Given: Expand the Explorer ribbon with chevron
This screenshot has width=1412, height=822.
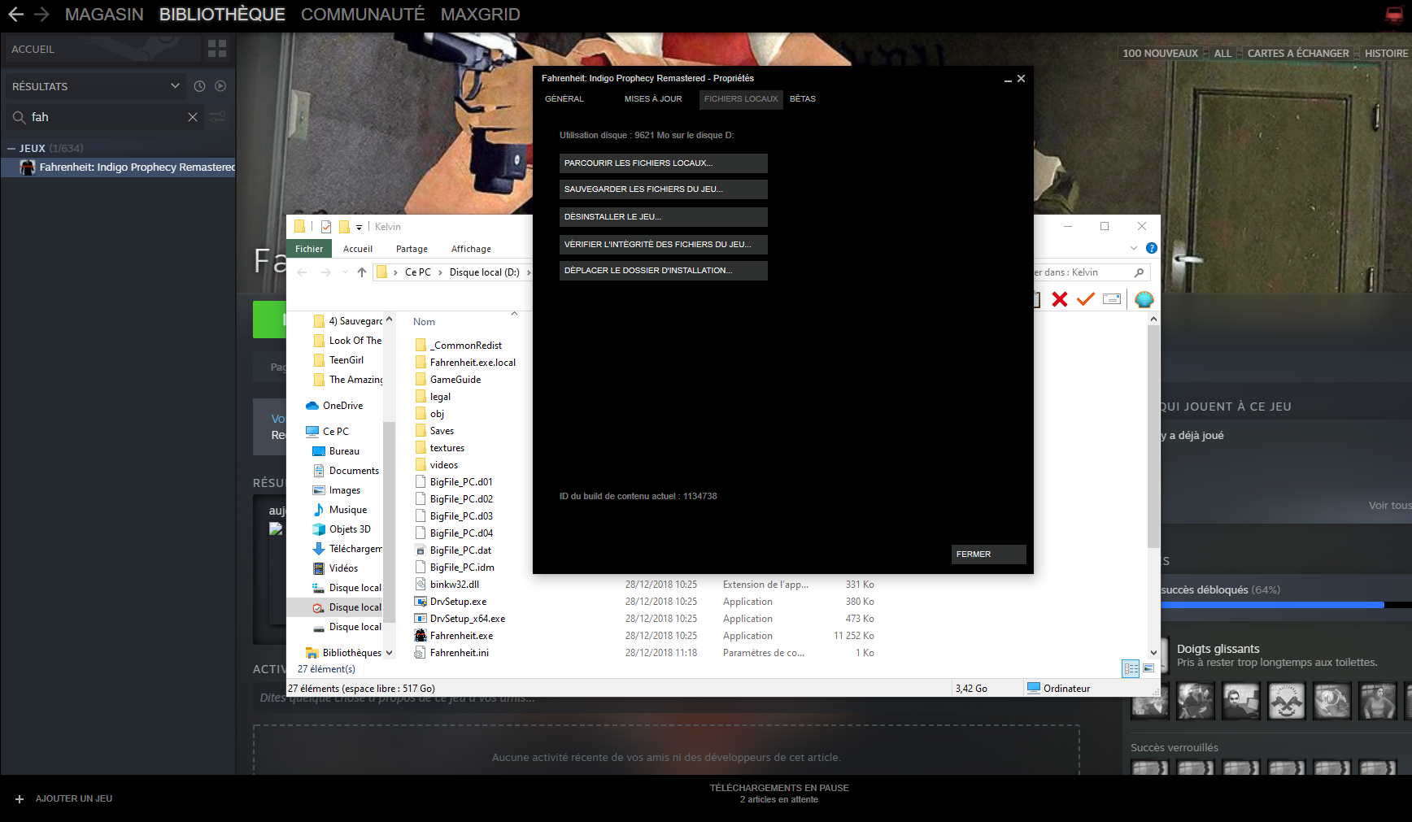Looking at the screenshot, I should point(1134,248).
